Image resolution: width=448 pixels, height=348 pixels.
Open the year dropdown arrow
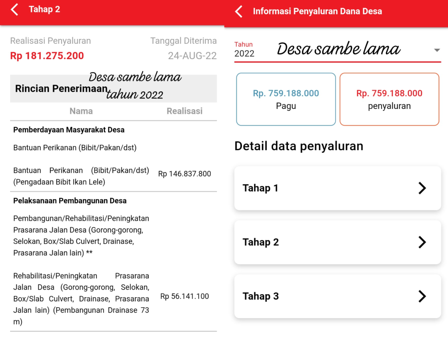click(436, 50)
